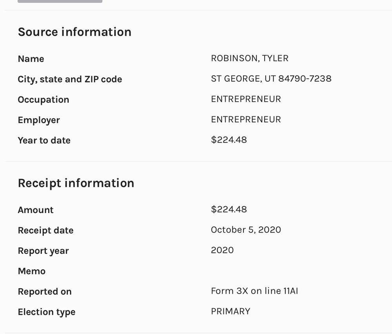Click the Year to date $224.48 value
The height and width of the screenshot is (334, 392).
click(229, 140)
